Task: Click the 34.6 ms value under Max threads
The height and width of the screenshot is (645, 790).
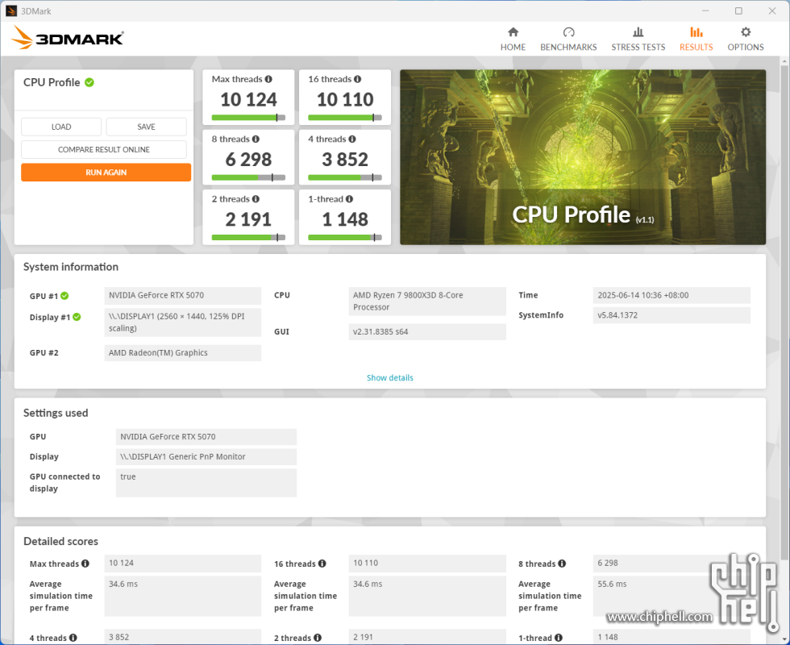Action: [x=183, y=596]
